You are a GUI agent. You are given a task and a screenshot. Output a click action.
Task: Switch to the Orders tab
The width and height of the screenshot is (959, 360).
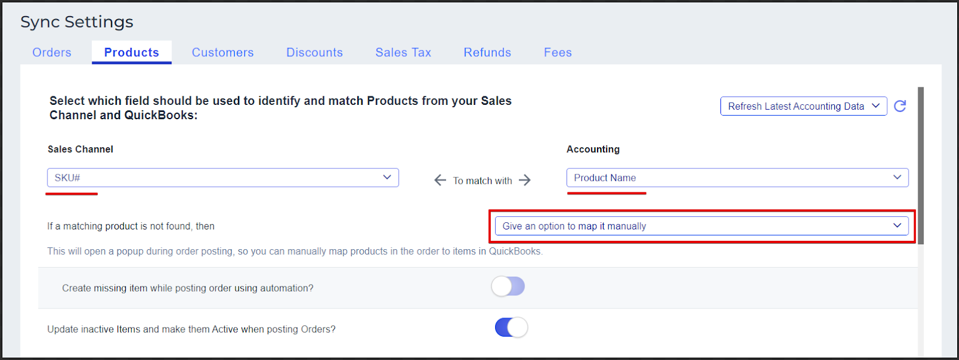point(52,53)
